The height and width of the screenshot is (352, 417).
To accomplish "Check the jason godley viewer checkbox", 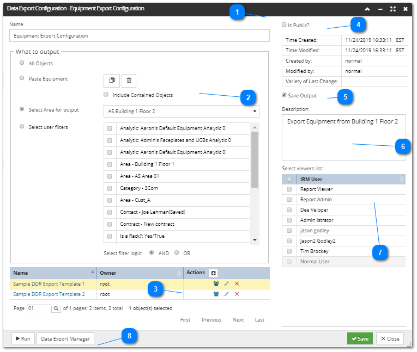I will coord(289,231).
